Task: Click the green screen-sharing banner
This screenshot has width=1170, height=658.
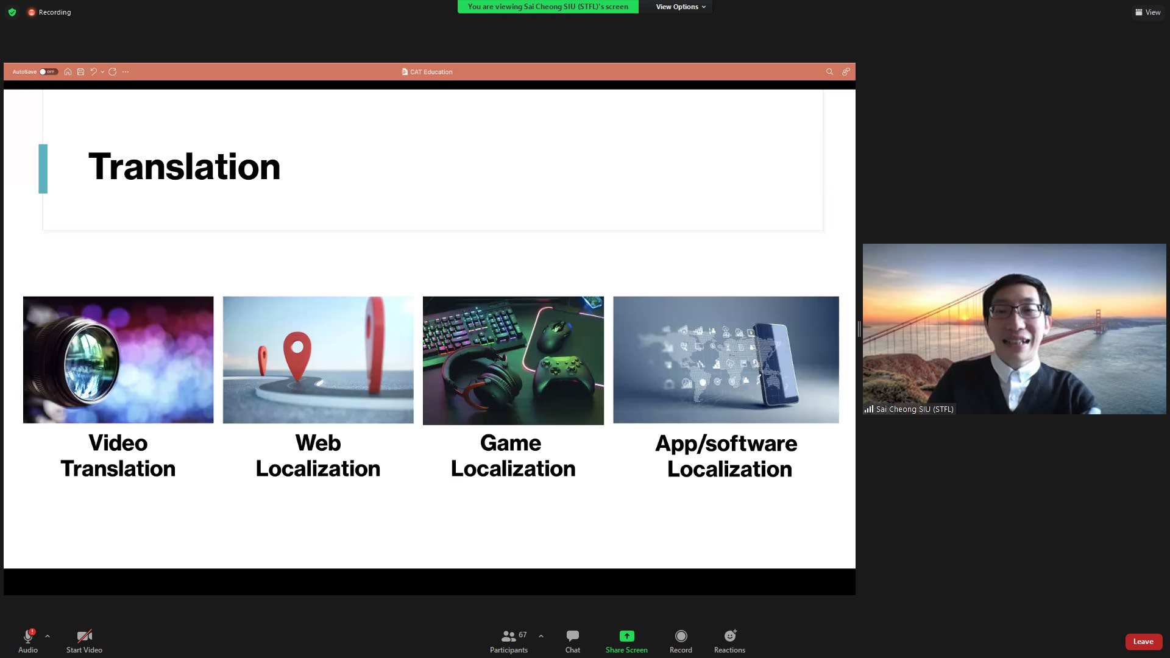Action: pyautogui.click(x=548, y=7)
